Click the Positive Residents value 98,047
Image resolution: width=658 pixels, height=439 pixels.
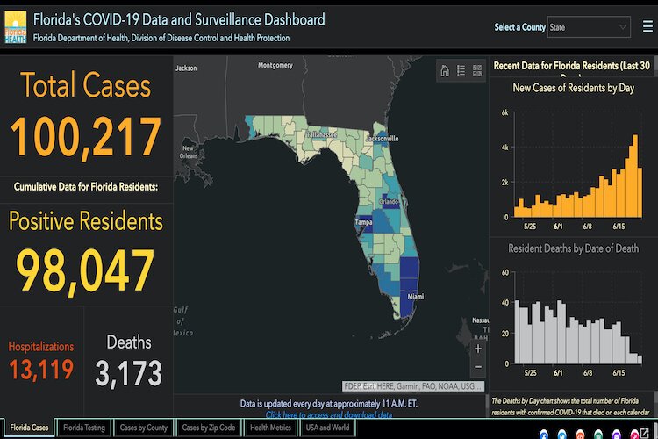point(85,270)
